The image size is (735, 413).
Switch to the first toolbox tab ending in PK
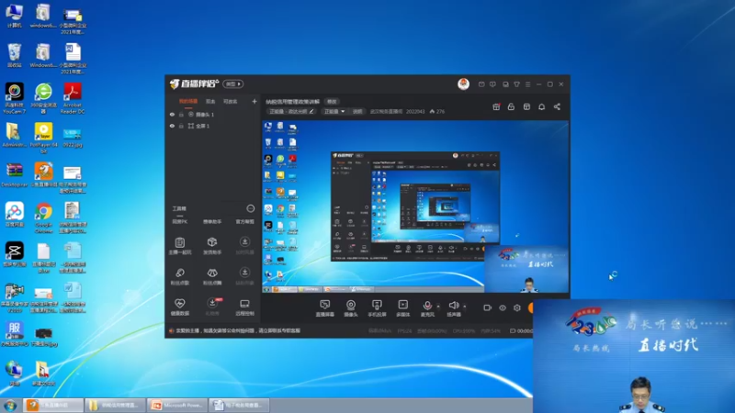pyautogui.click(x=179, y=221)
